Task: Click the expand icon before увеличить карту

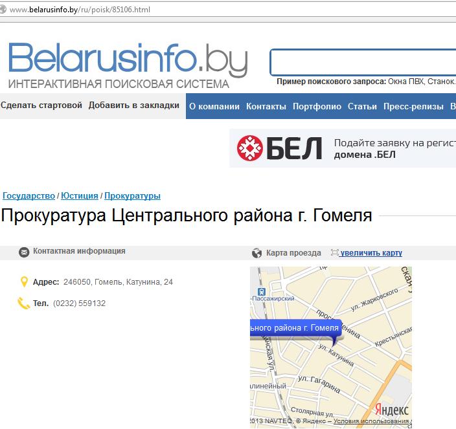Action: click(x=334, y=253)
